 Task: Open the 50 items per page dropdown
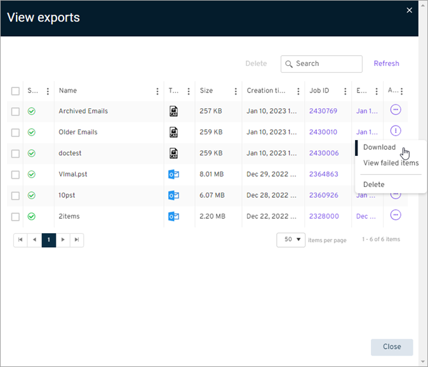coord(291,240)
